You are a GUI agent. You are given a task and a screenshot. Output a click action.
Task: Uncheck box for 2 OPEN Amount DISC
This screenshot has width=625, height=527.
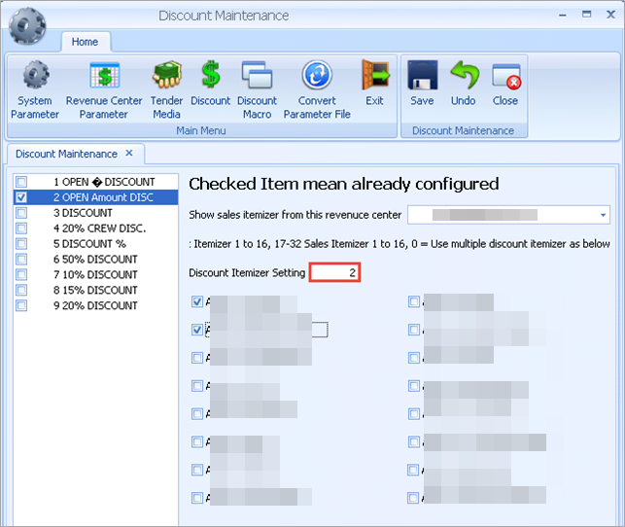[21, 197]
